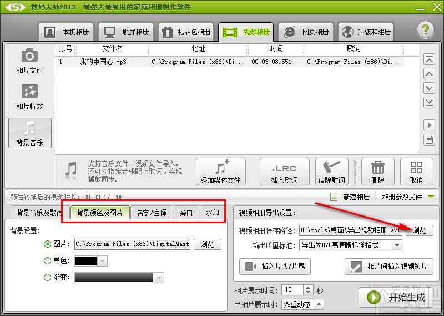This screenshot has width=444, height=316.
Task: Open the 渐变 gradient dropdown arrow
Action: coord(159,278)
